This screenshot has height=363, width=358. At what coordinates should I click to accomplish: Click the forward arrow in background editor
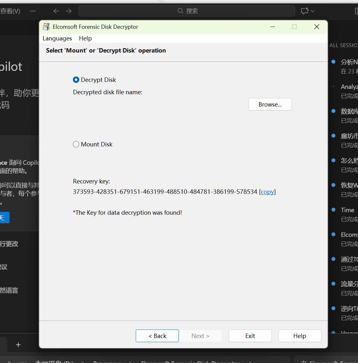(69, 11)
